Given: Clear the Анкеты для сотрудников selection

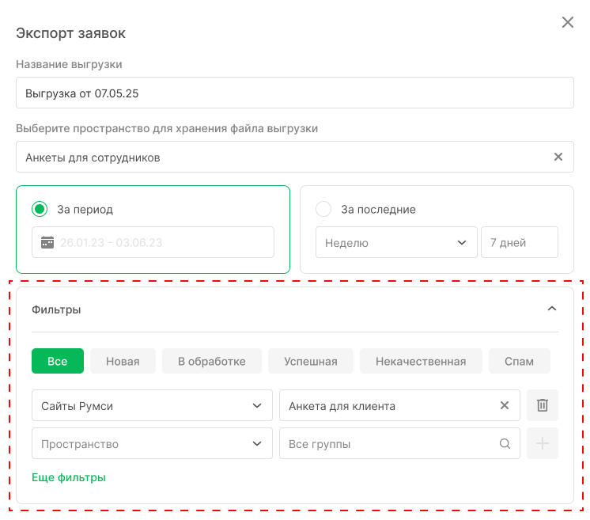Looking at the screenshot, I should coord(558,157).
